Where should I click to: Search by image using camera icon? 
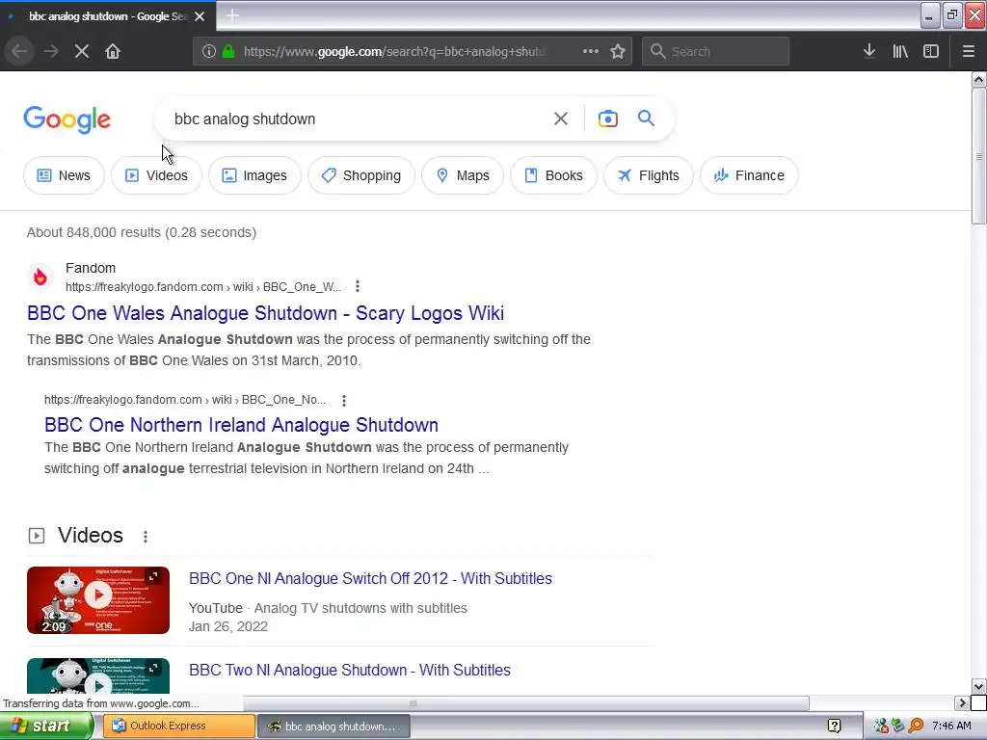click(608, 119)
